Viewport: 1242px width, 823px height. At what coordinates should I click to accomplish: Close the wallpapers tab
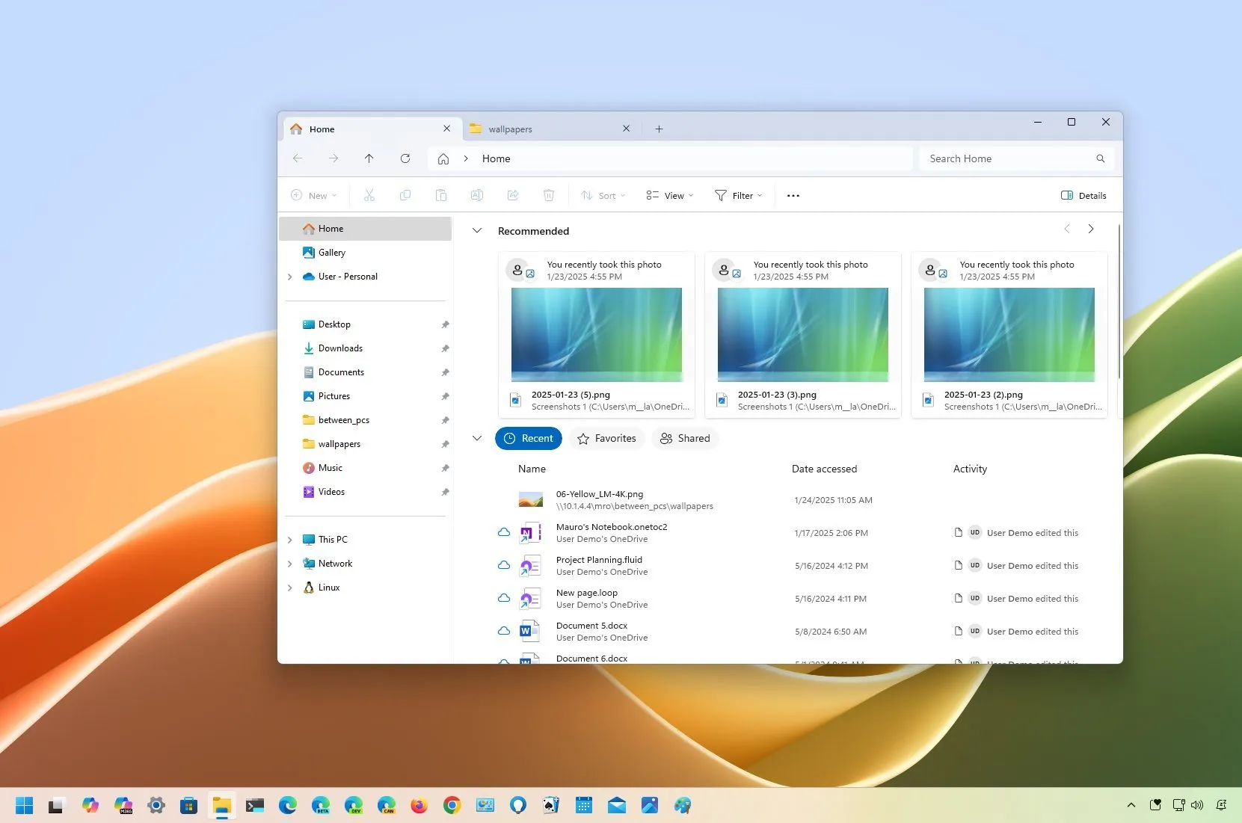pyautogui.click(x=626, y=129)
